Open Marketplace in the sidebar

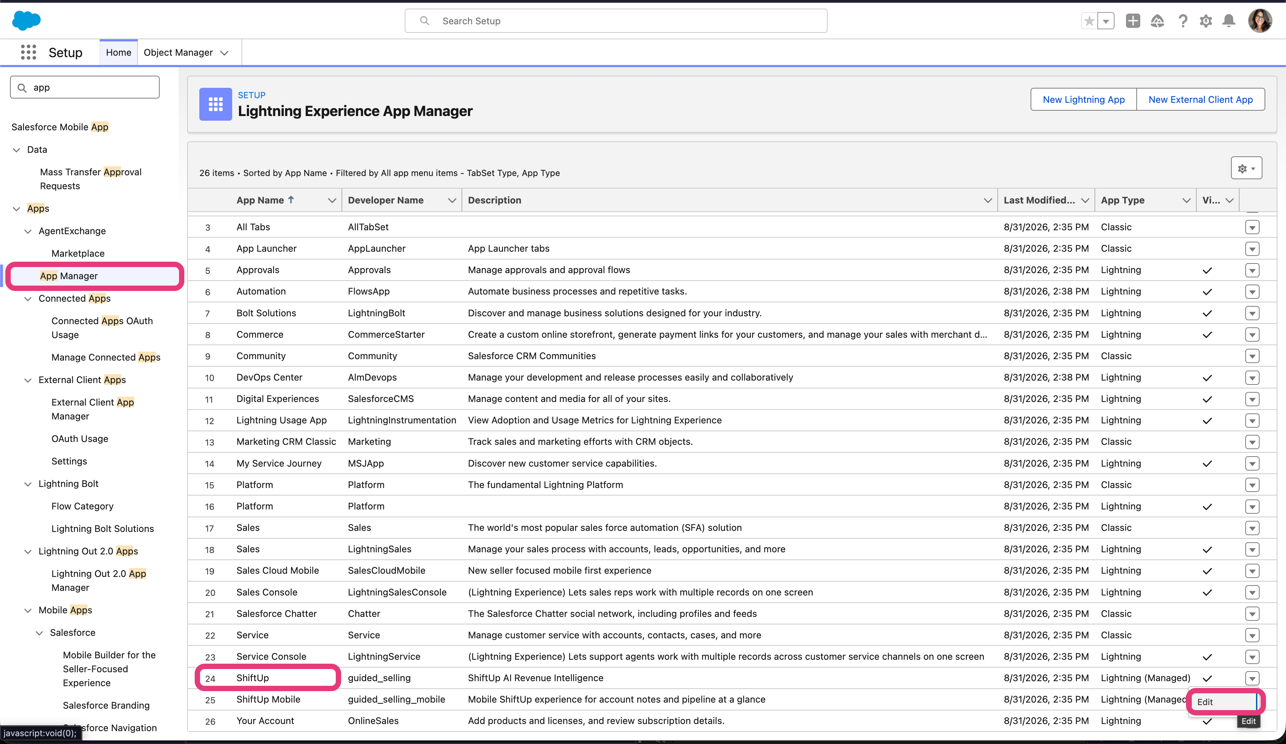(x=78, y=253)
